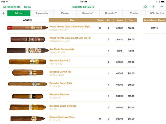Image resolution: width=166 pixels, height=124 pixels.
Task: Select the 4/10/16 added date
Action: [120, 73]
